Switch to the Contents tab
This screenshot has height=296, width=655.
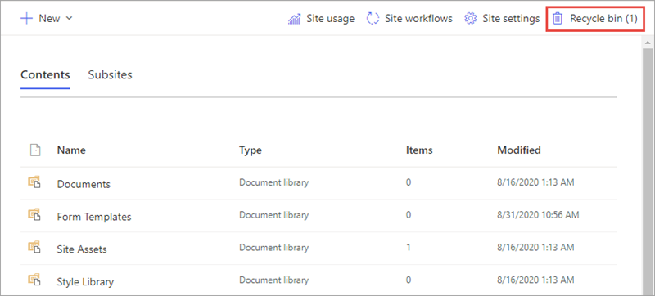45,74
